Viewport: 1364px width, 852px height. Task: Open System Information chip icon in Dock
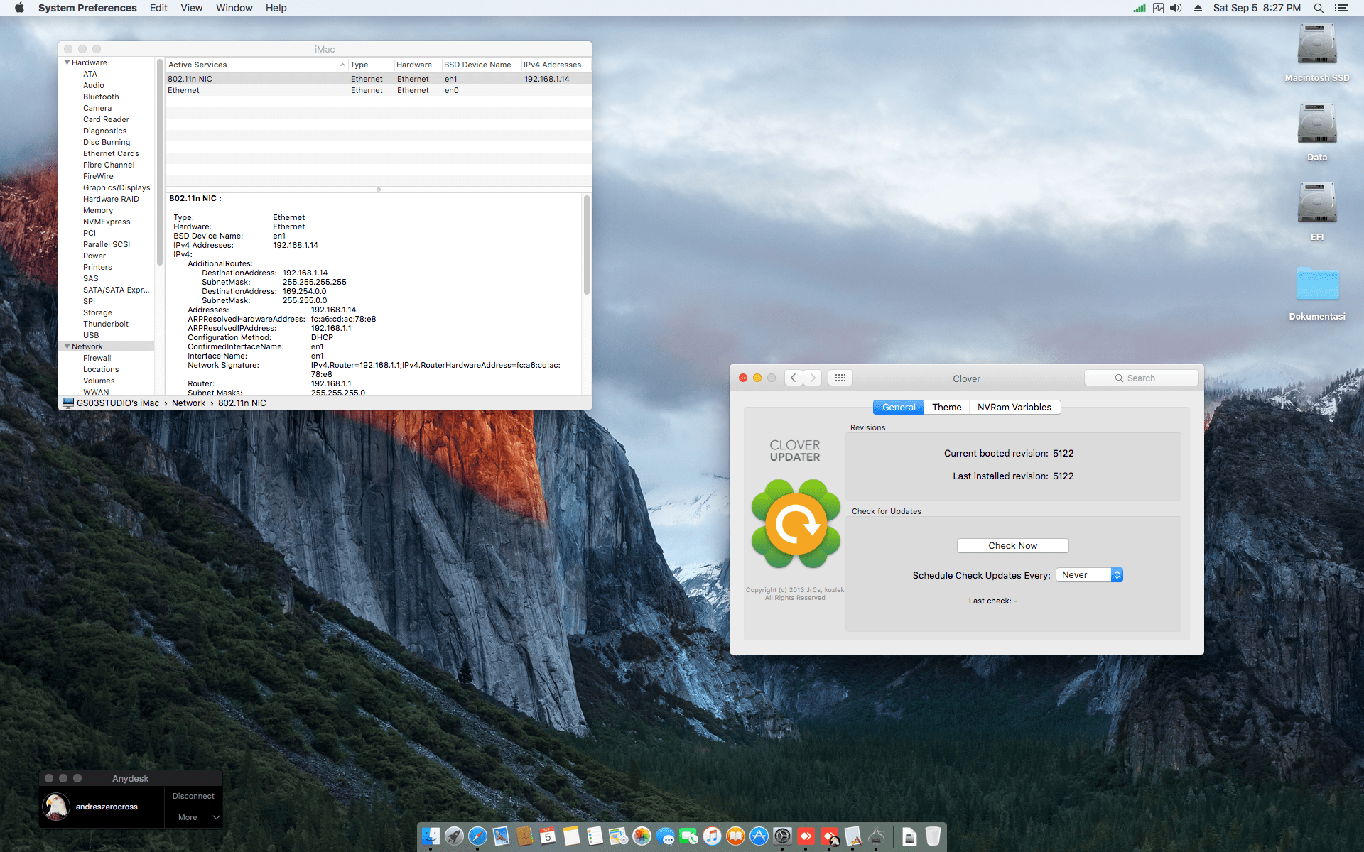pos(876,836)
